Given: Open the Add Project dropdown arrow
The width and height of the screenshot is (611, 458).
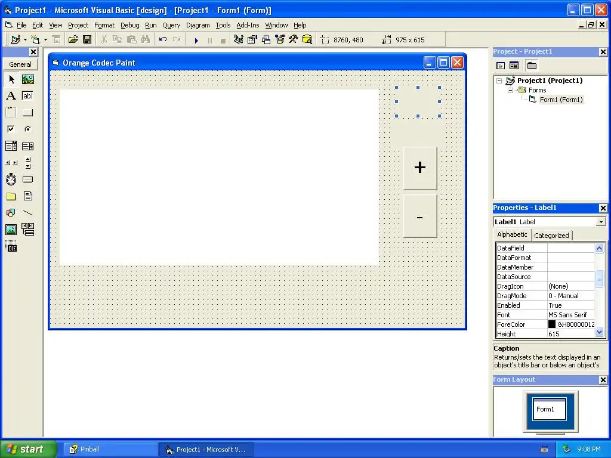Looking at the screenshot, I should (25, 40).
